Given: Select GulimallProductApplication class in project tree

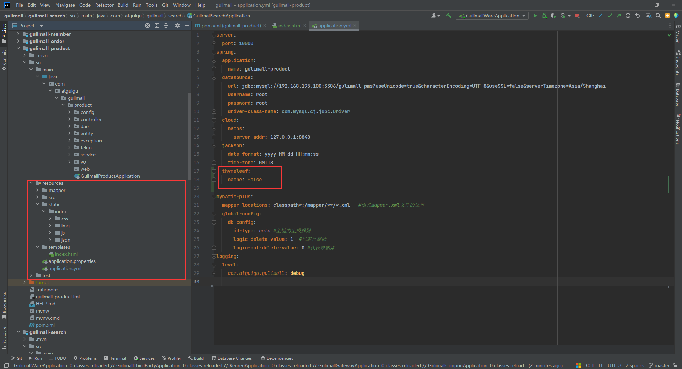Looking at the screenshot, I should (x=110, y=176).
